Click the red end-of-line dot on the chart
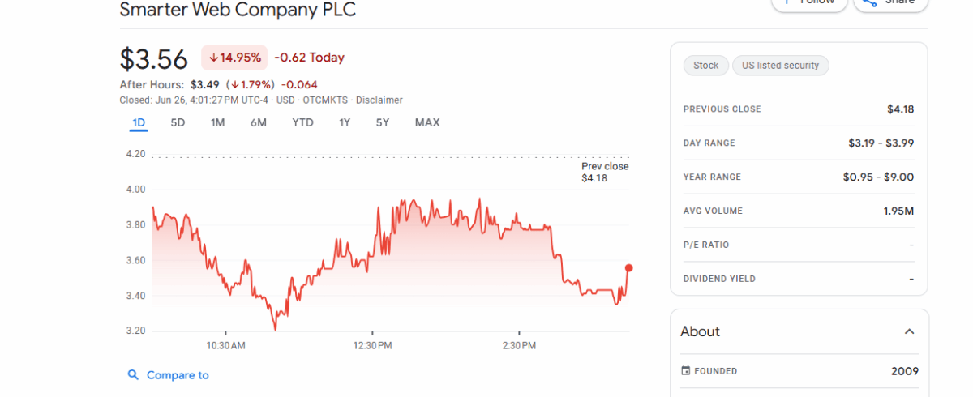 point(628,268)
